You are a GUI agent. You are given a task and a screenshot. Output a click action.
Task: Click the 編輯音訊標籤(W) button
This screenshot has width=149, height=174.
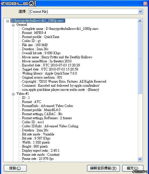tap(103, 168)
